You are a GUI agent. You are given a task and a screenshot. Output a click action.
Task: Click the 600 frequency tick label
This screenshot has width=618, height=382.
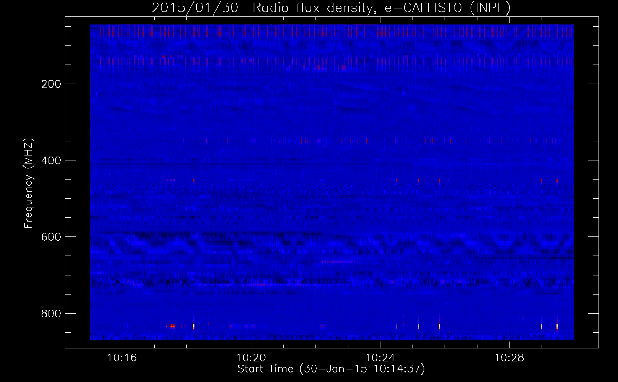(51, 237)
